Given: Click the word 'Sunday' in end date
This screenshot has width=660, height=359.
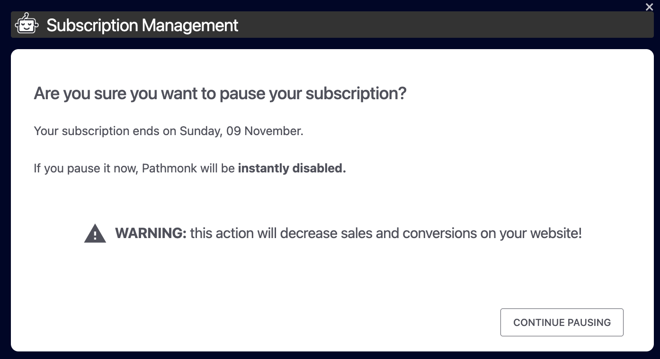Looking at the screenshot, I should click(x=200, y=131).
